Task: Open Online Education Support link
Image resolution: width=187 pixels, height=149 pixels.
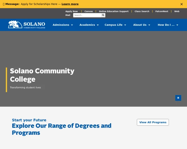Action: [114, 11]
